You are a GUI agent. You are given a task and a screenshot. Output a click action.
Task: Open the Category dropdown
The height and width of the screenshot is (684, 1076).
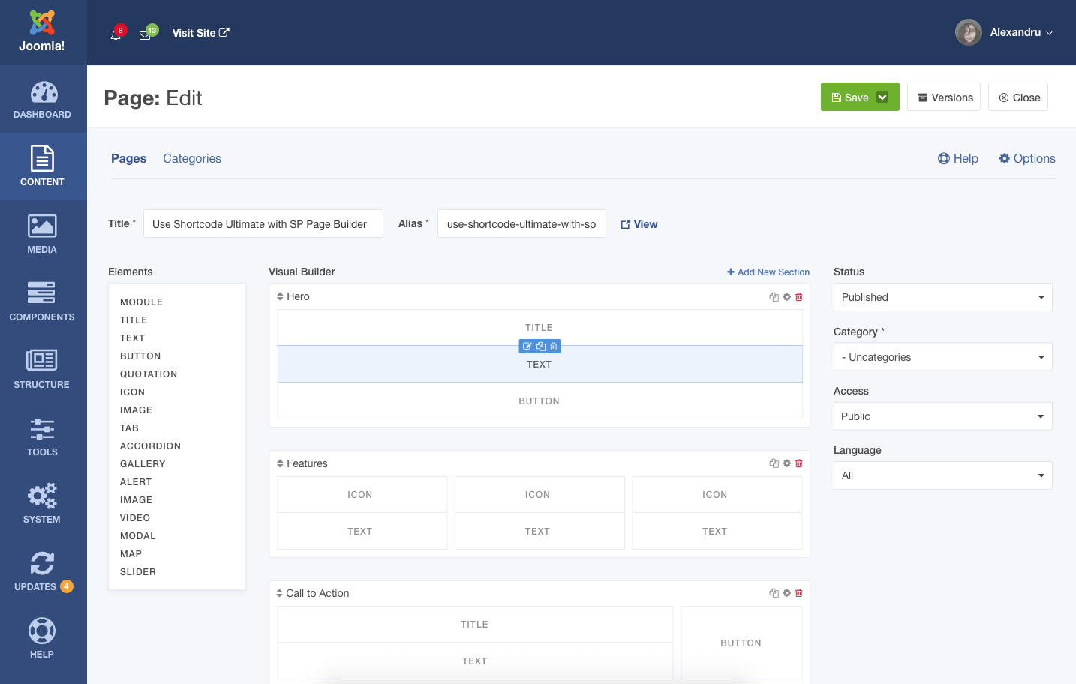click(942, 357)
